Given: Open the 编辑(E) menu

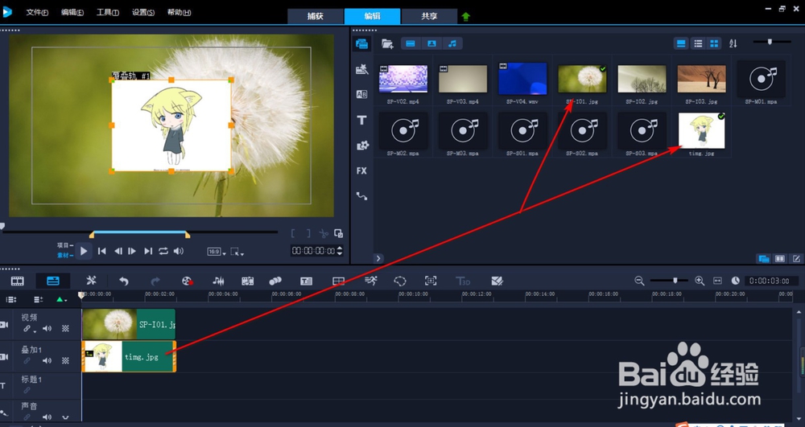Looking at the screenshot, I should pos(72,12).
